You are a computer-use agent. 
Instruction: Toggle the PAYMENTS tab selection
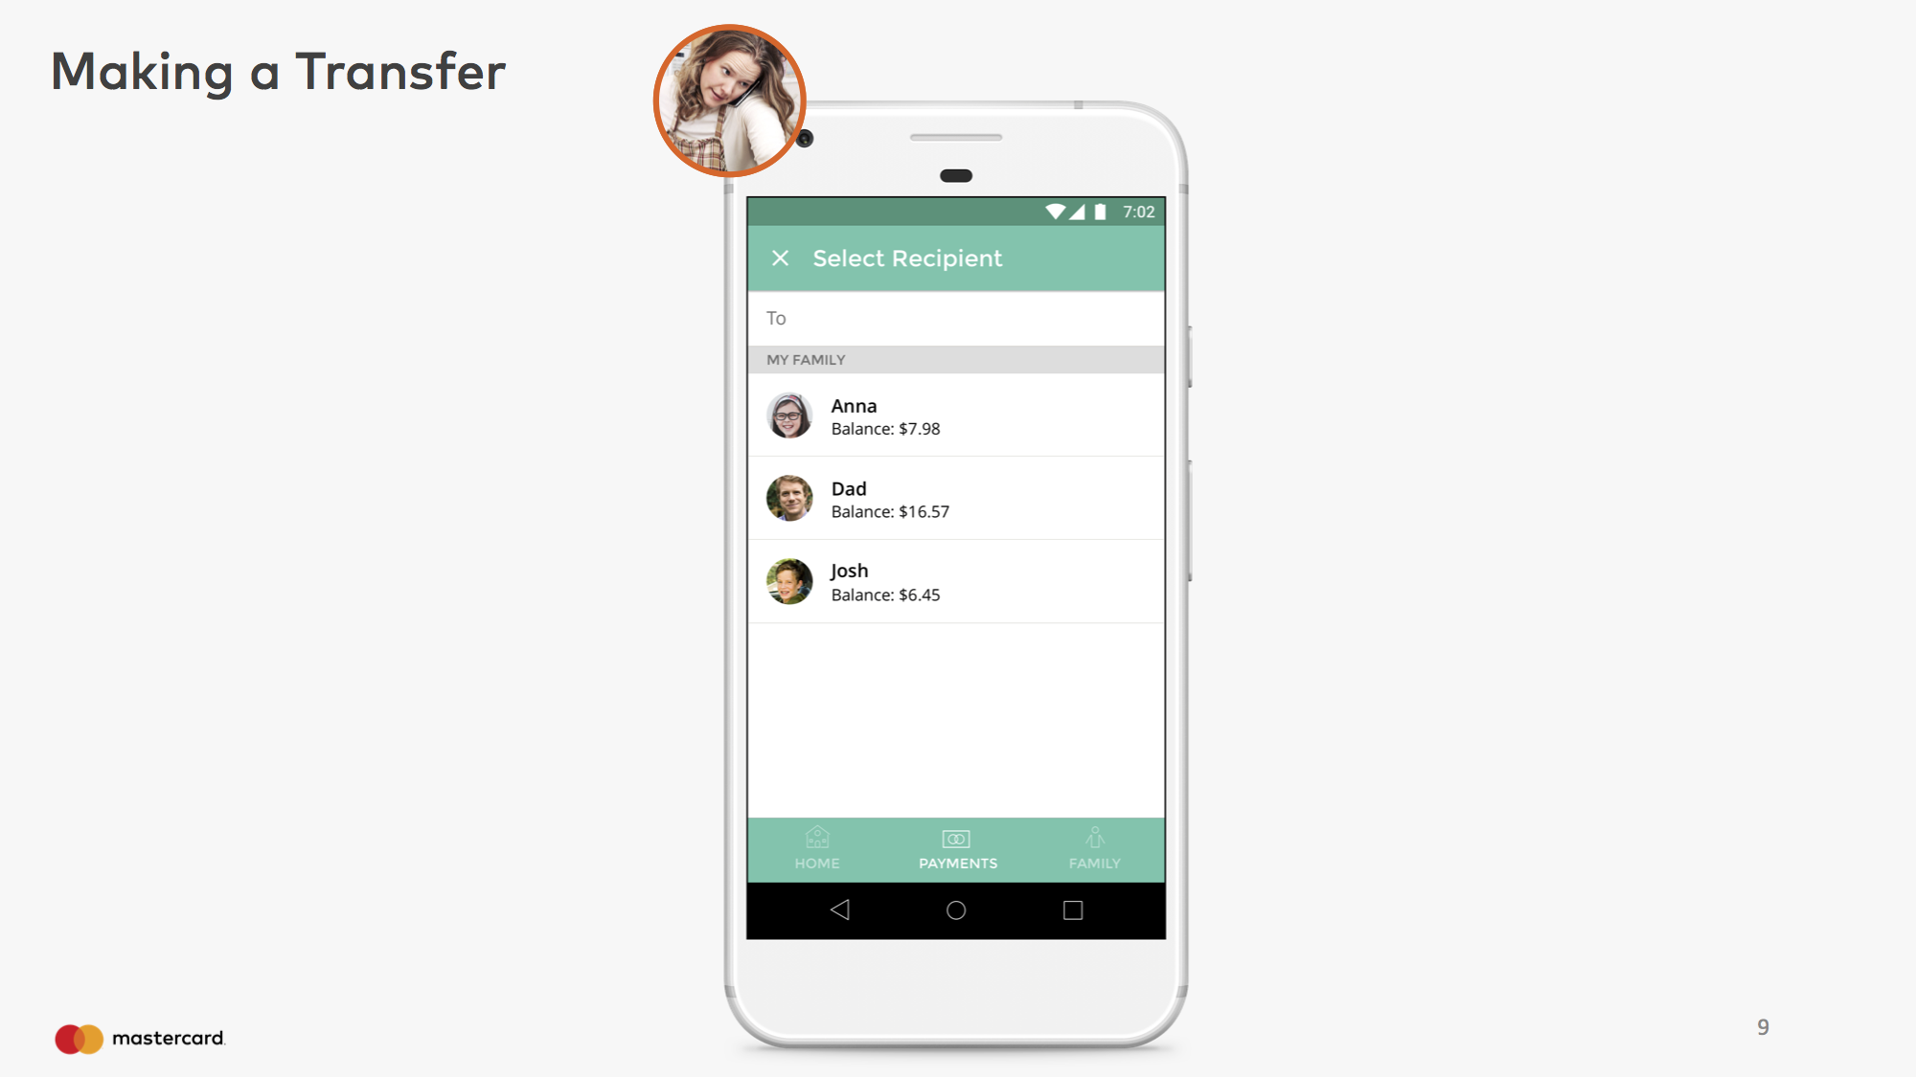pos(955,848)
